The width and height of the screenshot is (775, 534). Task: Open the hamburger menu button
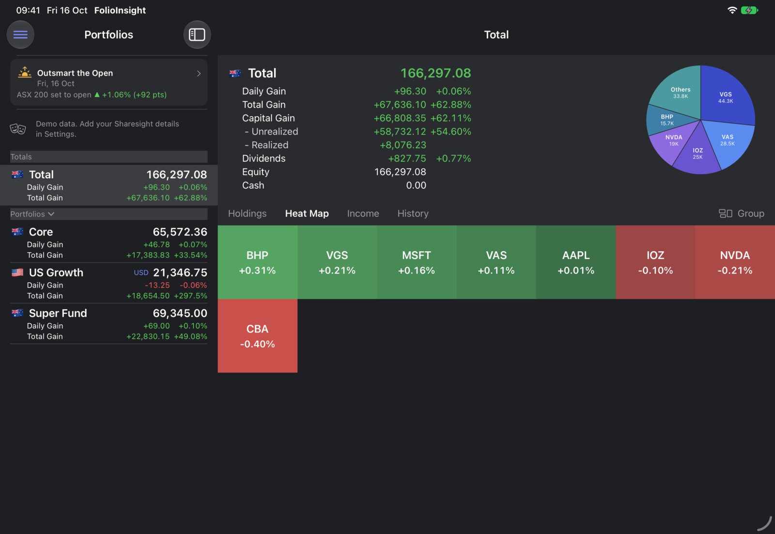[x=20, y=34]
